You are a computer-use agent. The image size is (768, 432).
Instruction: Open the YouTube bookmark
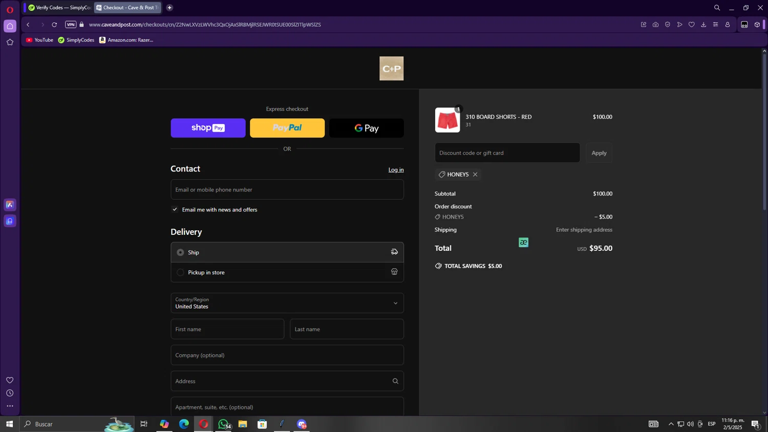point(39,40)
